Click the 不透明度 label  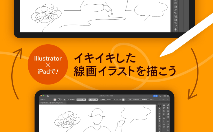(x=103, y=100)
